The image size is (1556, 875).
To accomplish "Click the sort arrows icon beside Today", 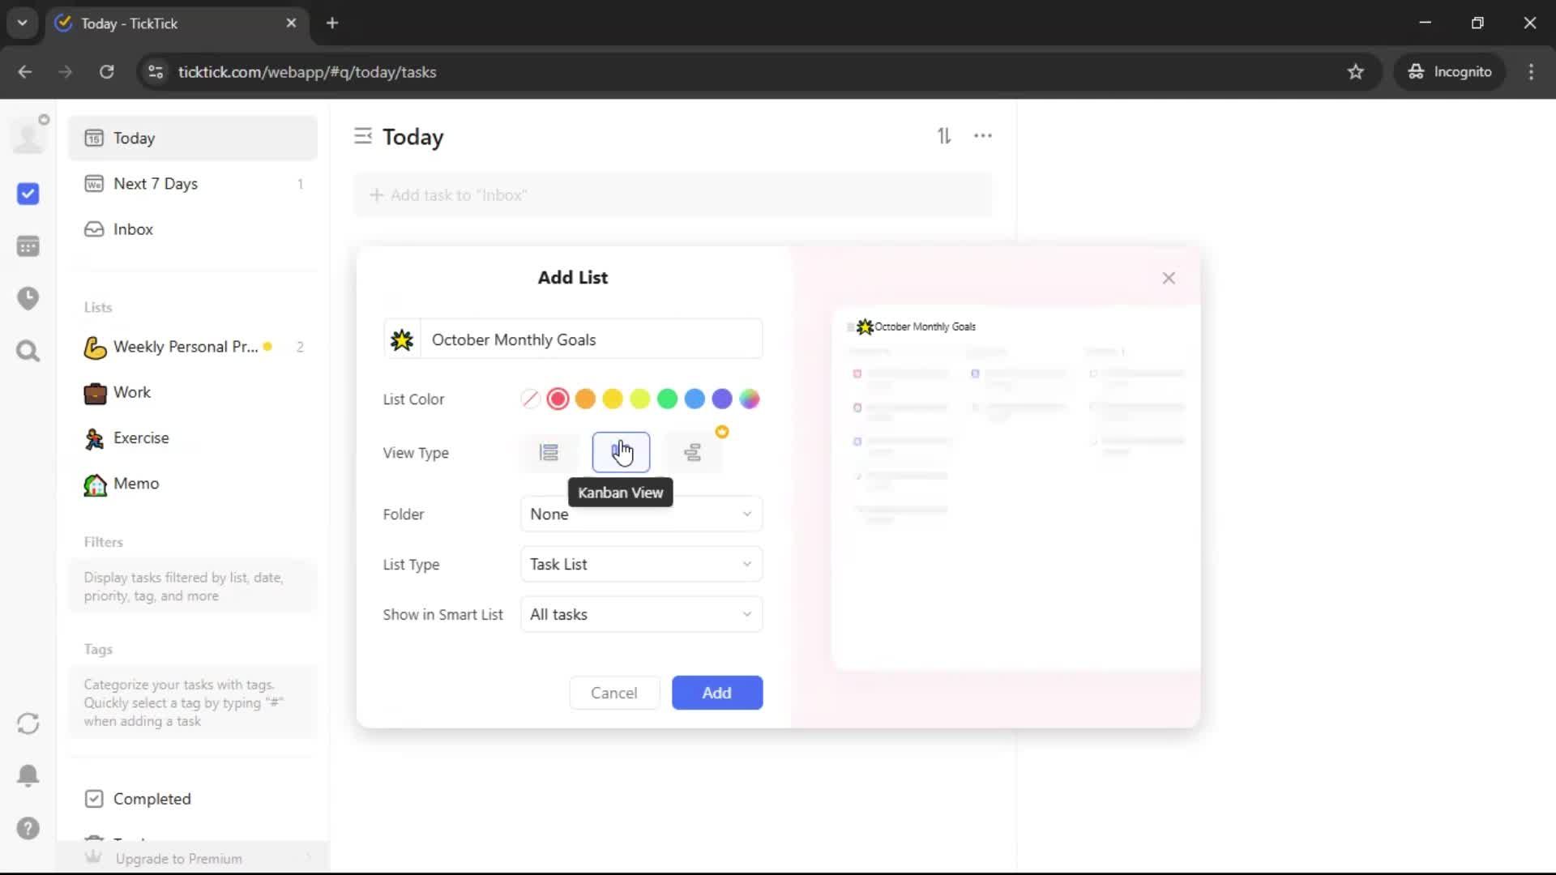I will pos(944,136).
